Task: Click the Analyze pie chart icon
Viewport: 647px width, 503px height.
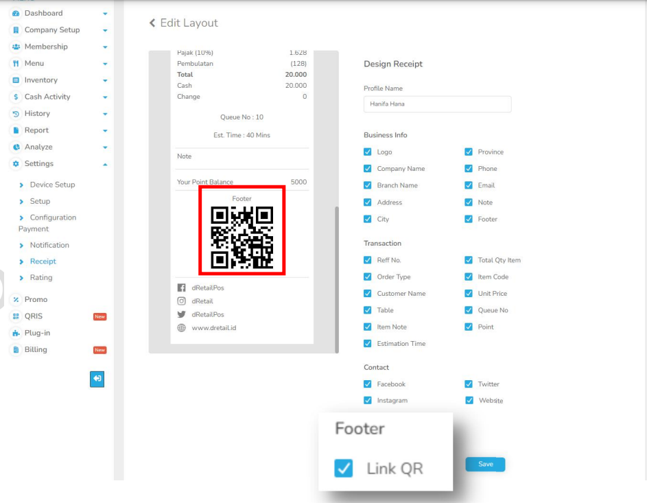Action: (x=16, y=147)
